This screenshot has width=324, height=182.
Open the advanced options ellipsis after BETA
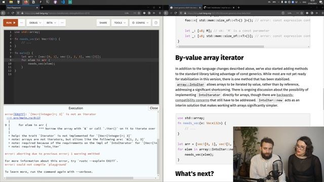62,23
